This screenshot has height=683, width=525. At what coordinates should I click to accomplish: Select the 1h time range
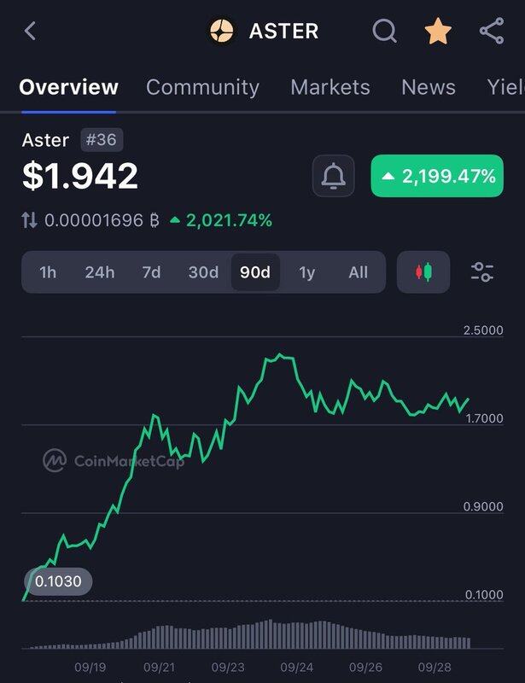click(48, 272)
